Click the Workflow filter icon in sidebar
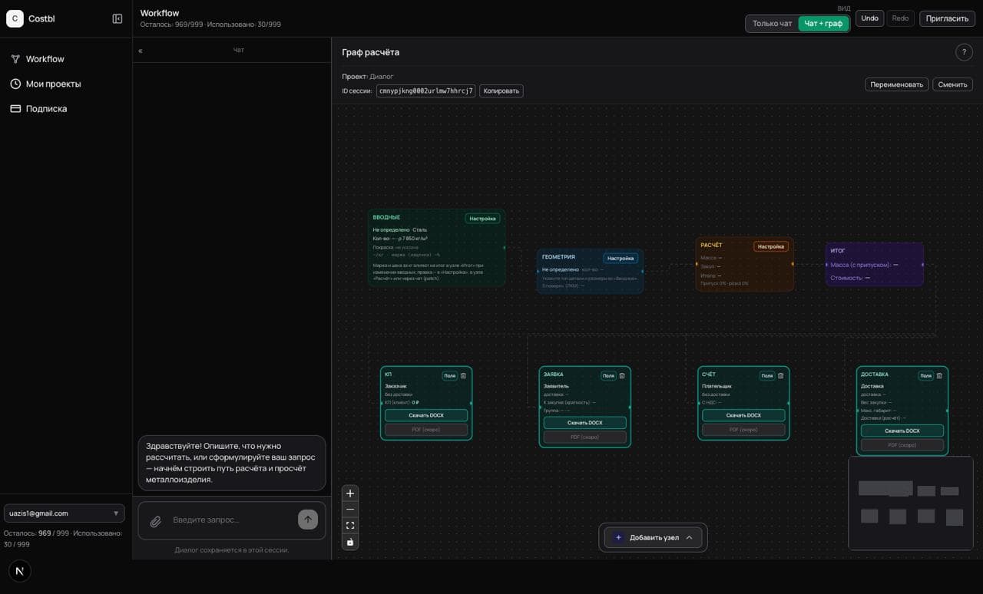 (x=15, y=59)
